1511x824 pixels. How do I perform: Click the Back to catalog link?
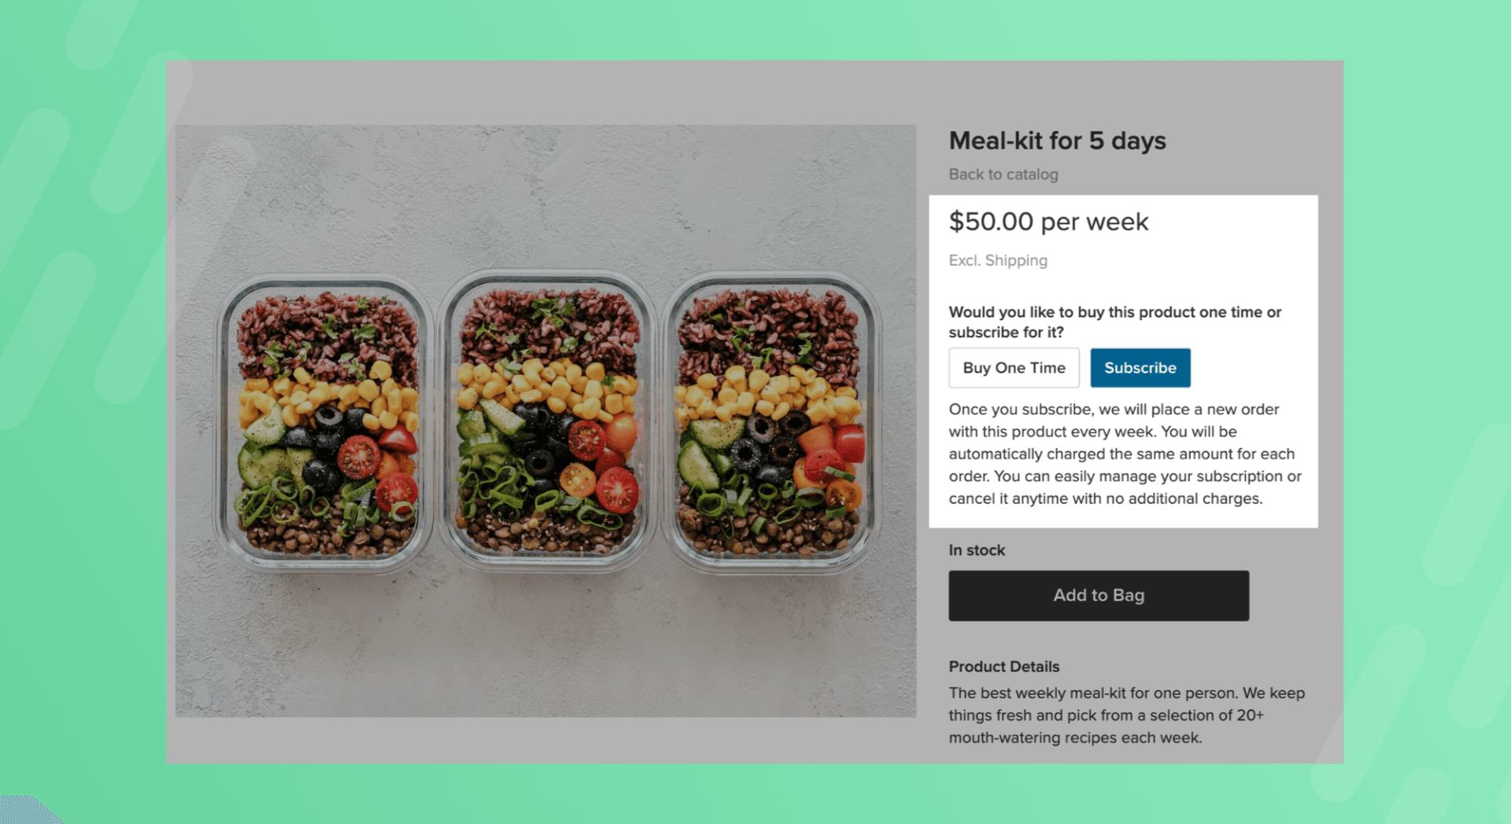1003,174
